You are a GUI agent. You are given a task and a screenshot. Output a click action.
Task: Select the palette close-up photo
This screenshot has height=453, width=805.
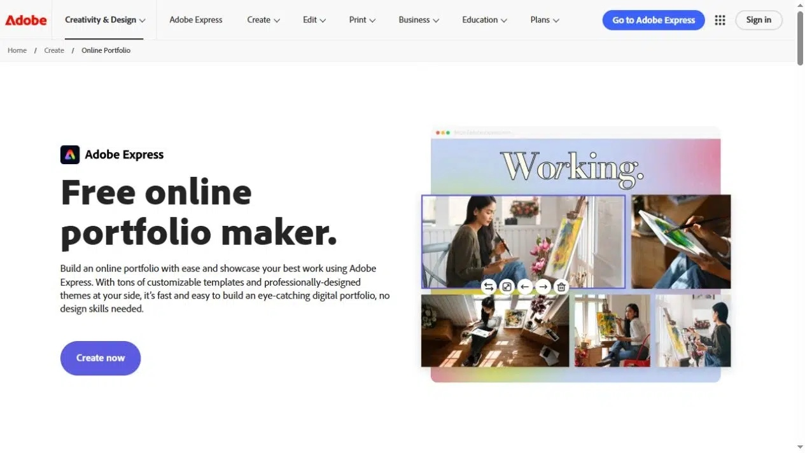tap(681, 242)
